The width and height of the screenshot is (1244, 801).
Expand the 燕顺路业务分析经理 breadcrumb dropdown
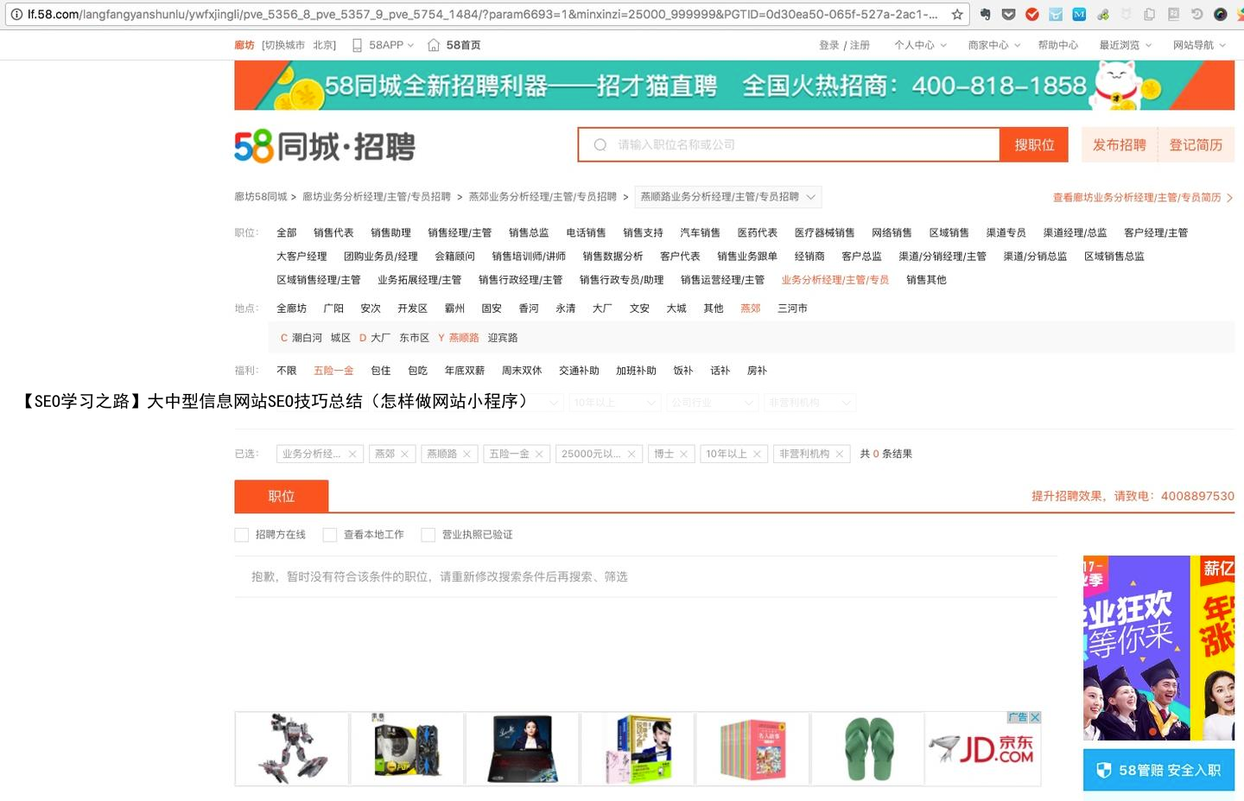[x=811, y=197]
